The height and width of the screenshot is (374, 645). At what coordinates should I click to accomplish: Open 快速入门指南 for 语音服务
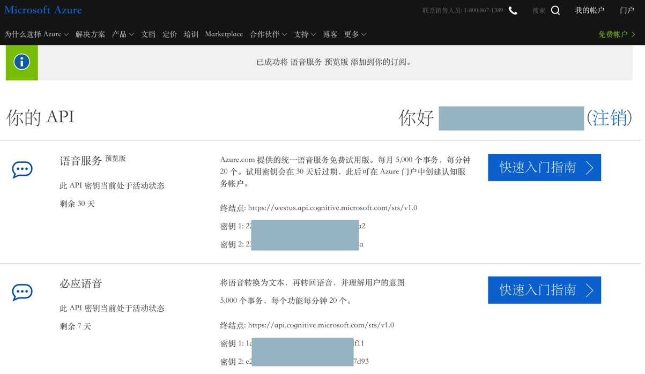point(544,168)
